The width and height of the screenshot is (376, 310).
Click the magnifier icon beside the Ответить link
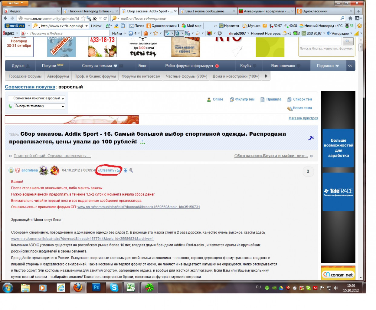[131, 170]
